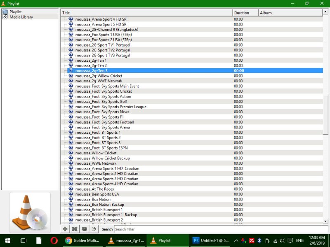Select Sky Sports News entry
The width and height of the screenshot is (330, 247).
102,112
